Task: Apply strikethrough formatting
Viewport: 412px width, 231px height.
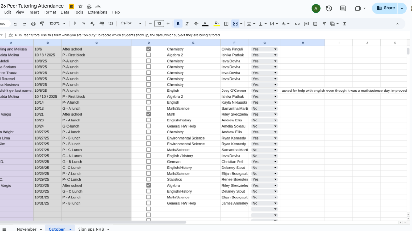Action: [x=196, y=24]
